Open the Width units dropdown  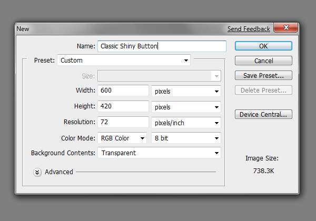(186, 91)
